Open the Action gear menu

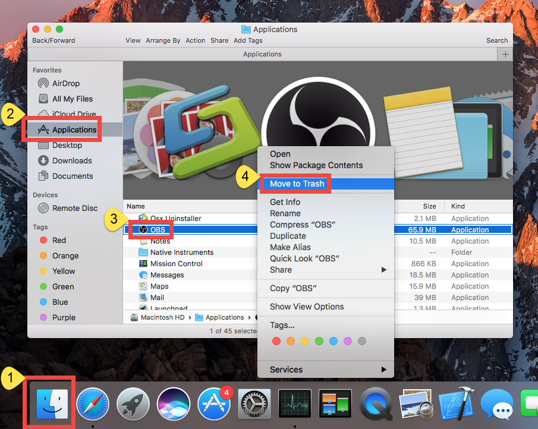196,40
